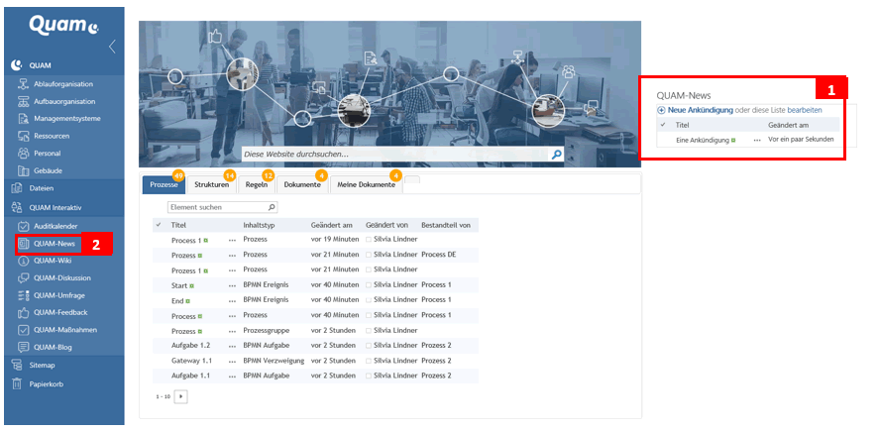This screenshot has height=432, width=879.
Task: Open Managementsysteme via its sidebar icon
Action: point(24,118)
